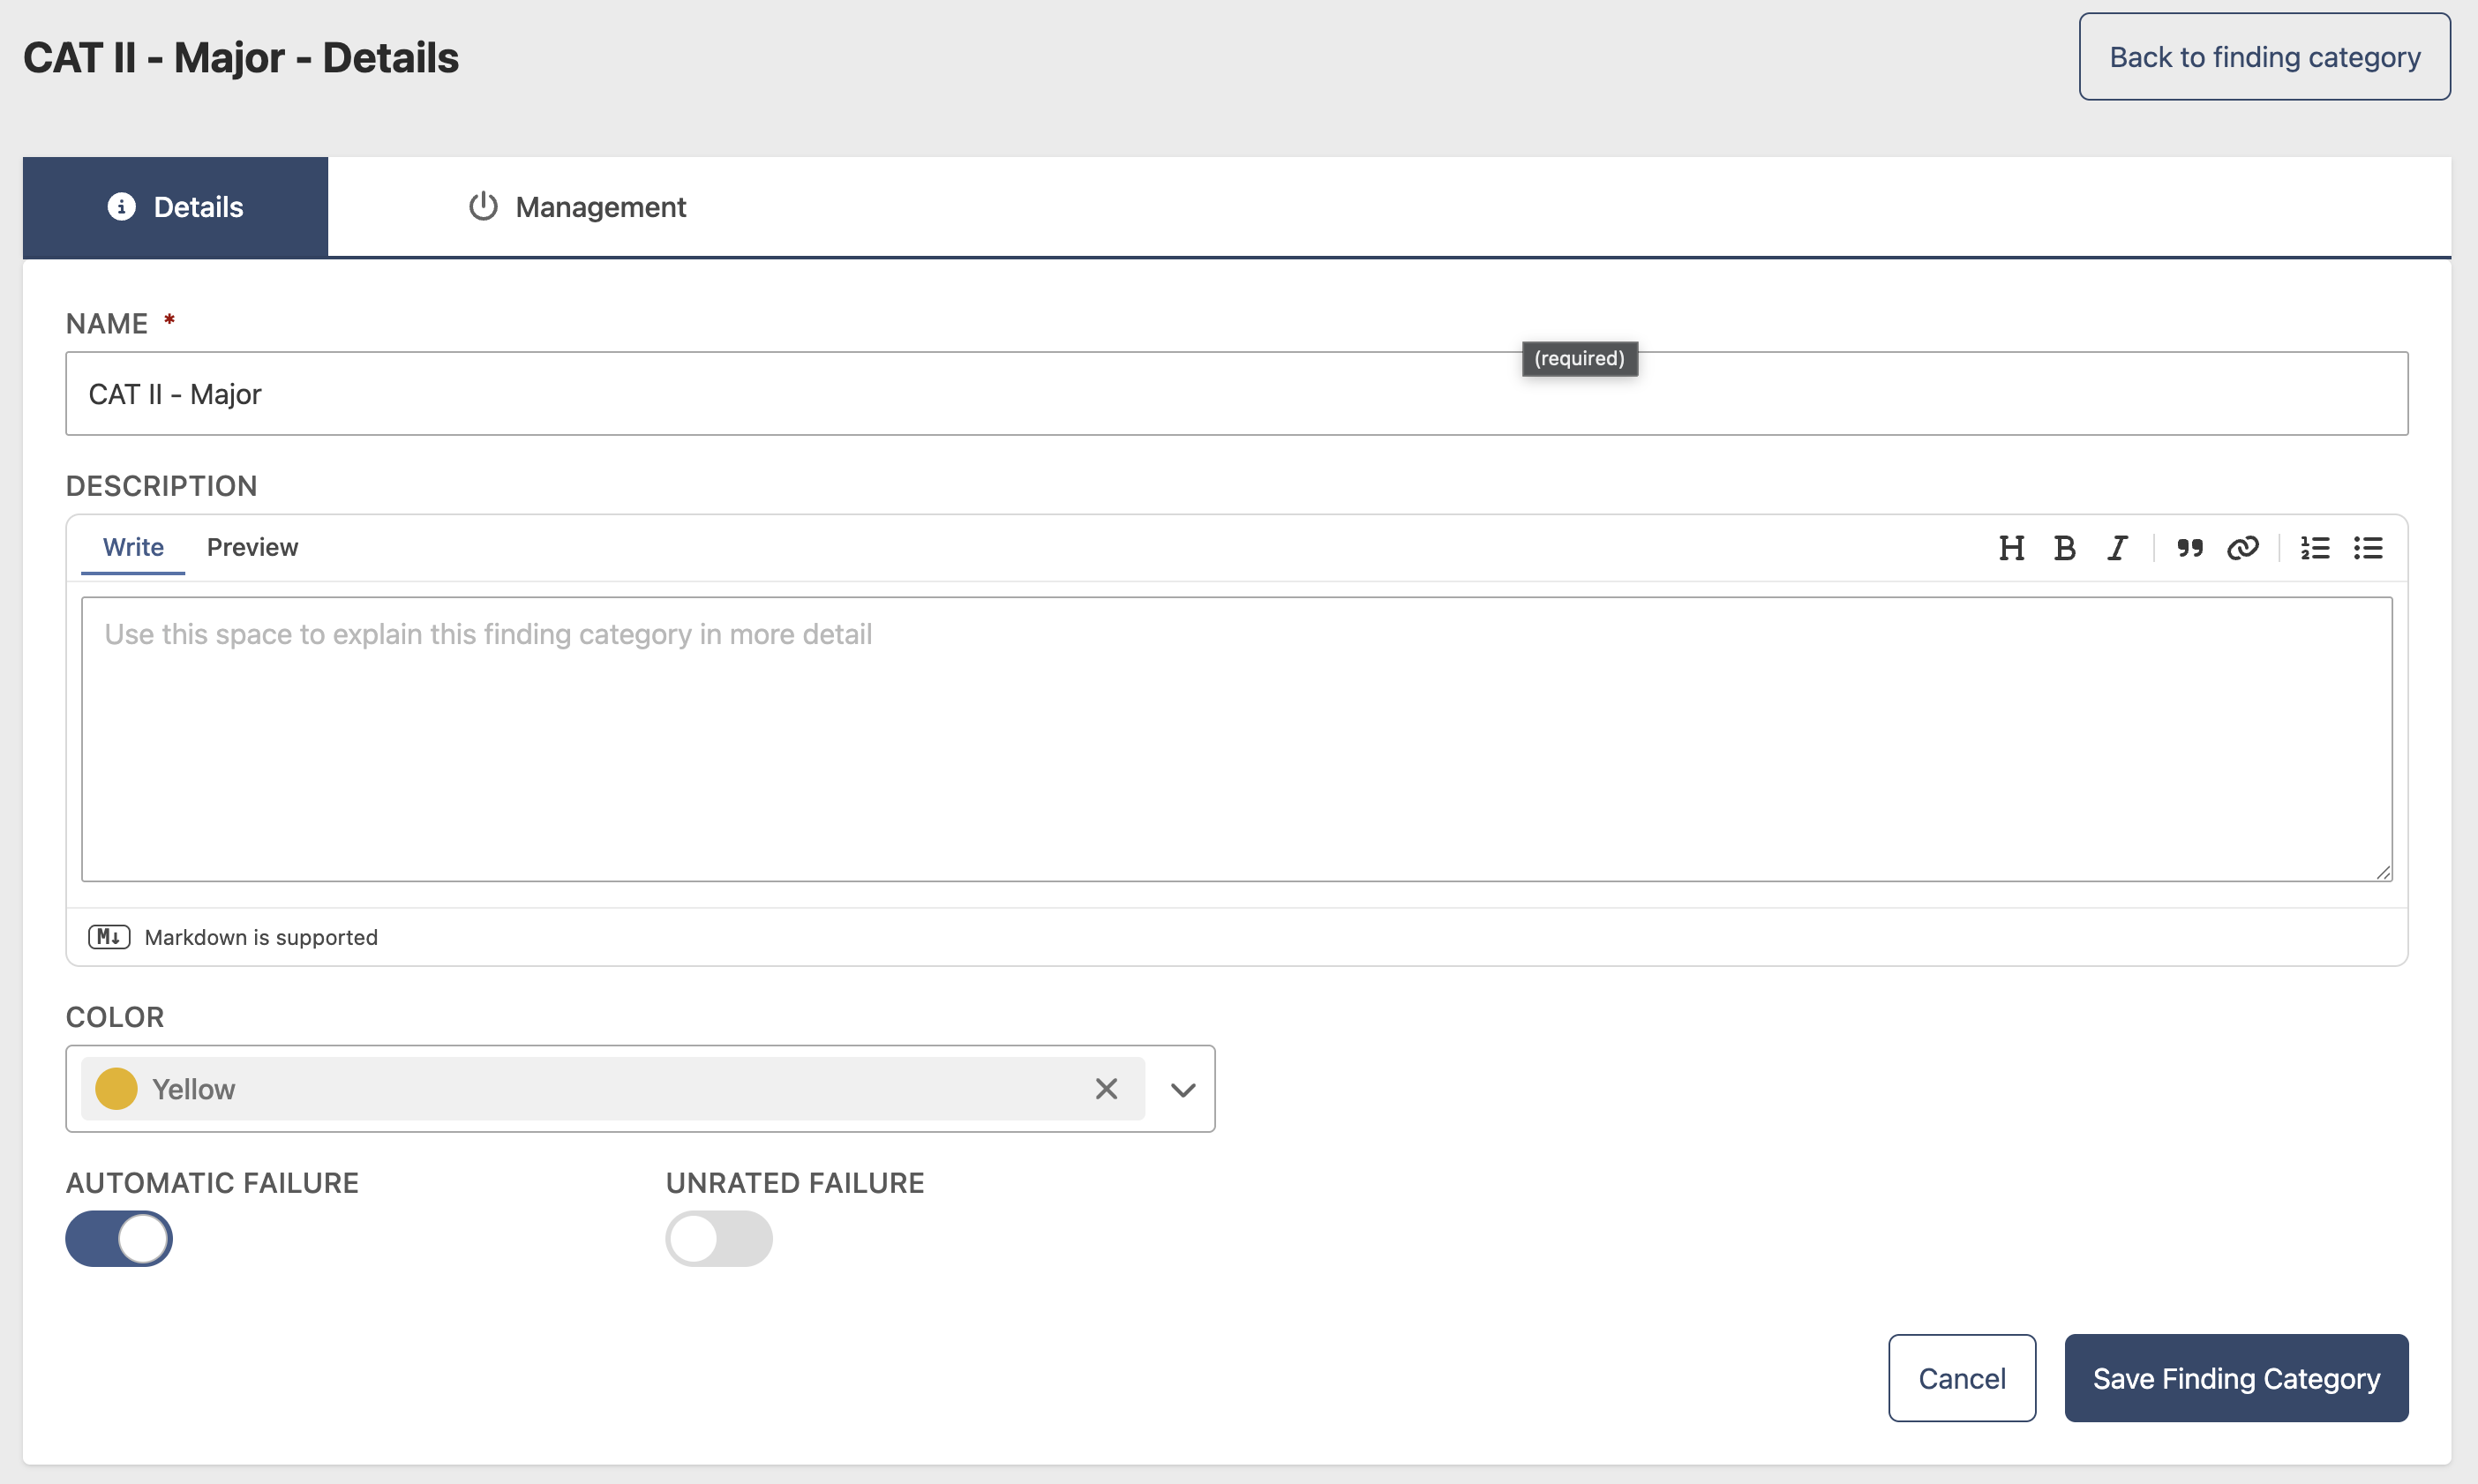This screenshot has width=2478, height=1484.
Task: Click the 'AUTOMATIC FAILURE' label
Action: click(212, 1183)
